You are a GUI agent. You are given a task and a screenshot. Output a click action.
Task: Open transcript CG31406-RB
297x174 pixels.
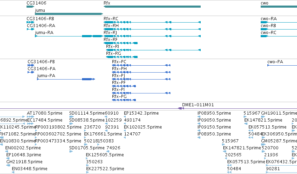(x=40, y=19)
